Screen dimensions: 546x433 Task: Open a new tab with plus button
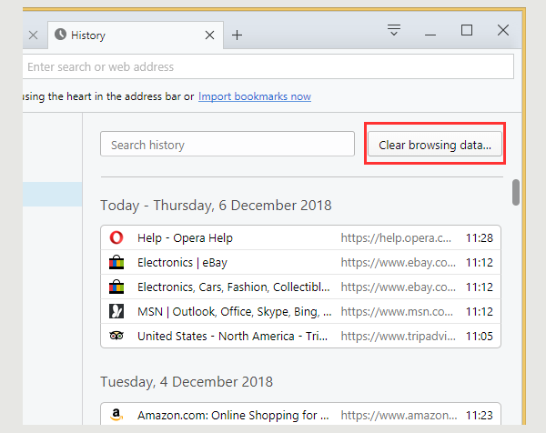[238, 35]
